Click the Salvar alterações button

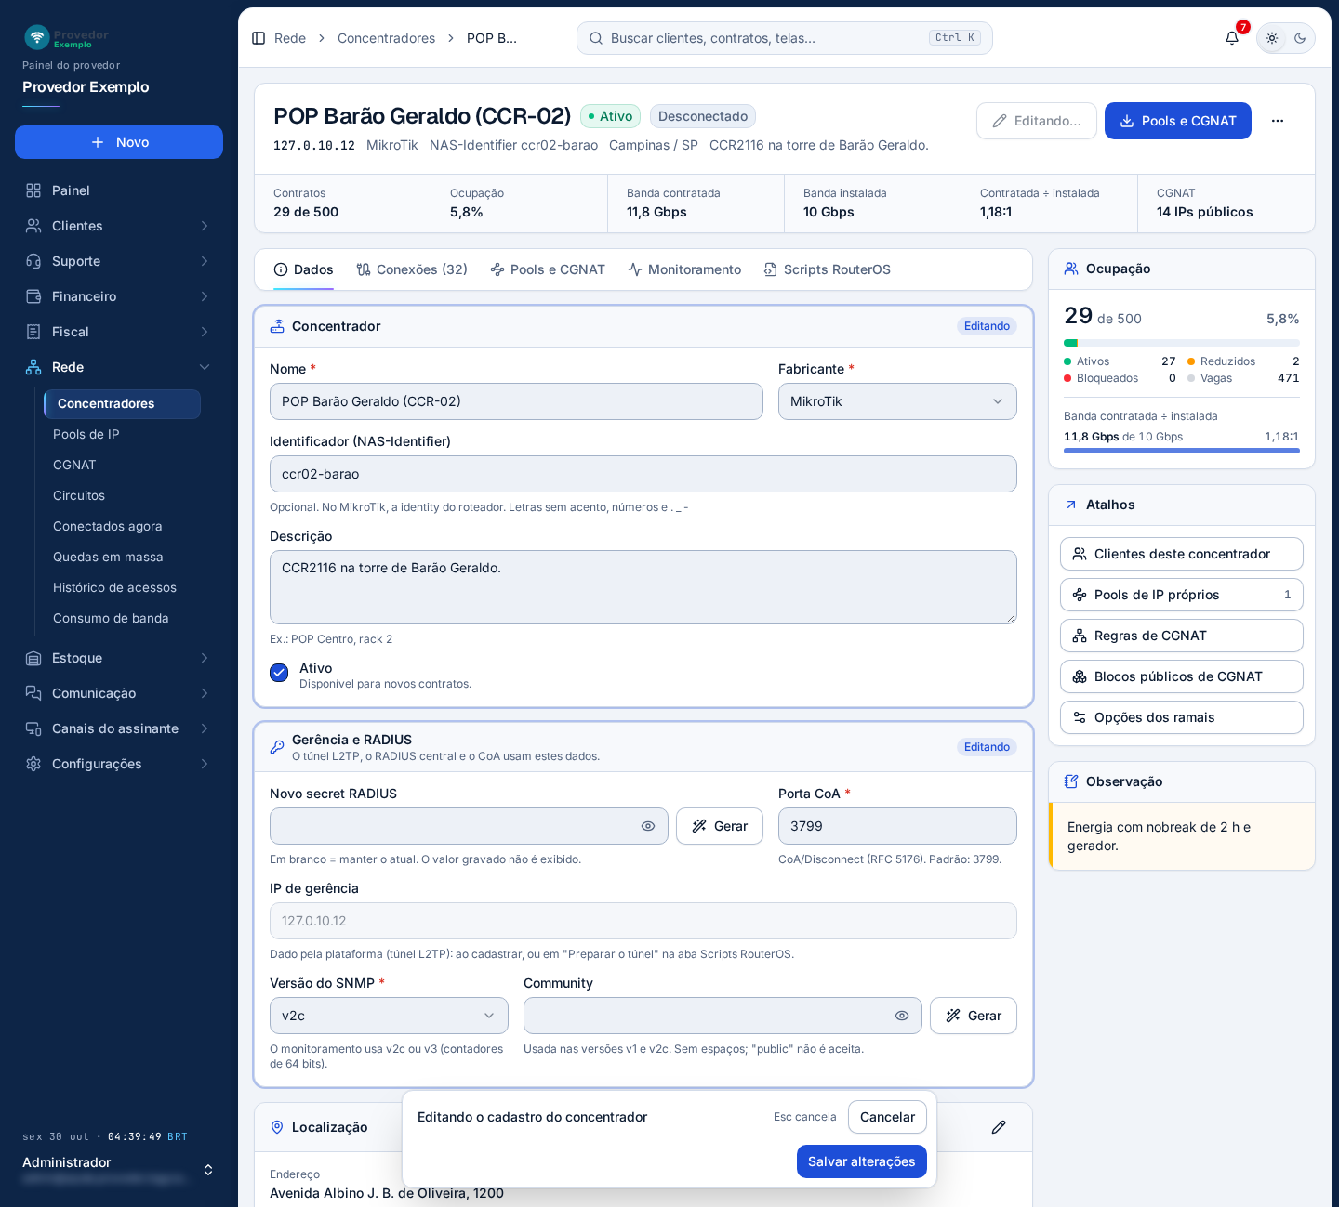coord(862,1161)
